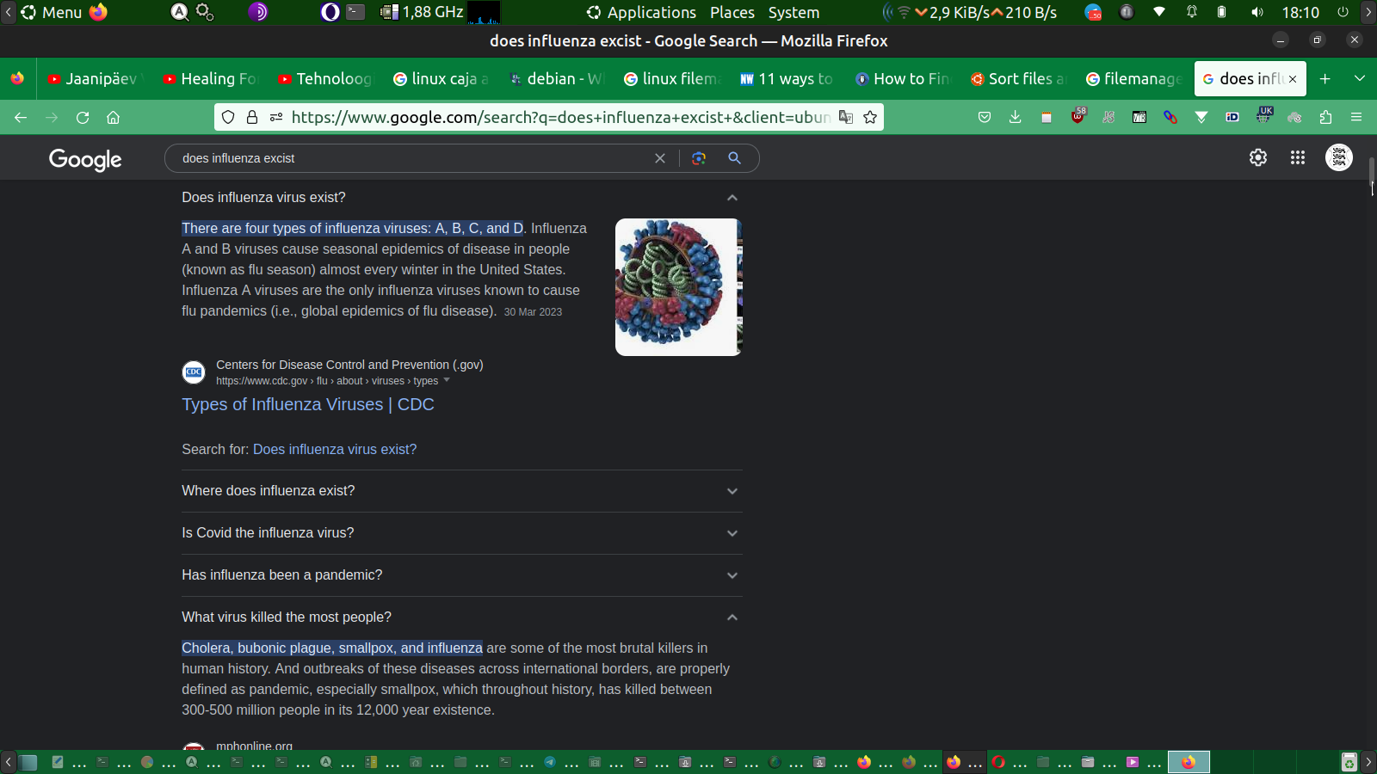Switch to the 'Jaanipäev' YouTube tab
Image resolution: width=1377 pixels, height=774 pixels.
[94, 78]
